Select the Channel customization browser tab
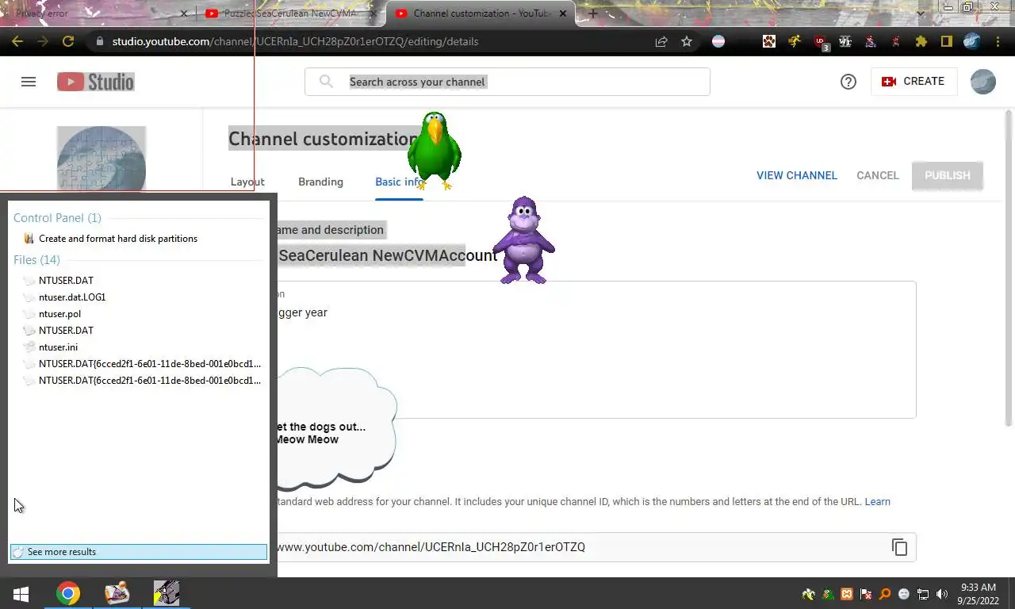 tap(482, 13)
